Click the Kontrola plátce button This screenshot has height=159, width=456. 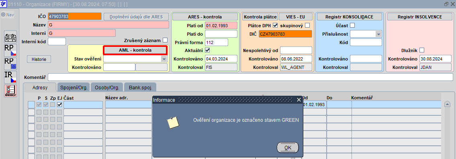(x=260, y=17)
